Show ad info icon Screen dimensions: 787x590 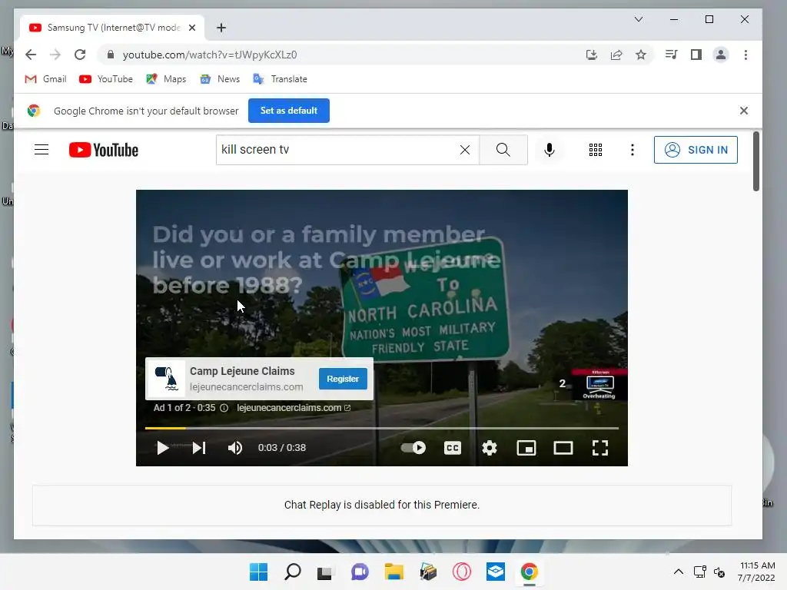[x=224, y=408]
